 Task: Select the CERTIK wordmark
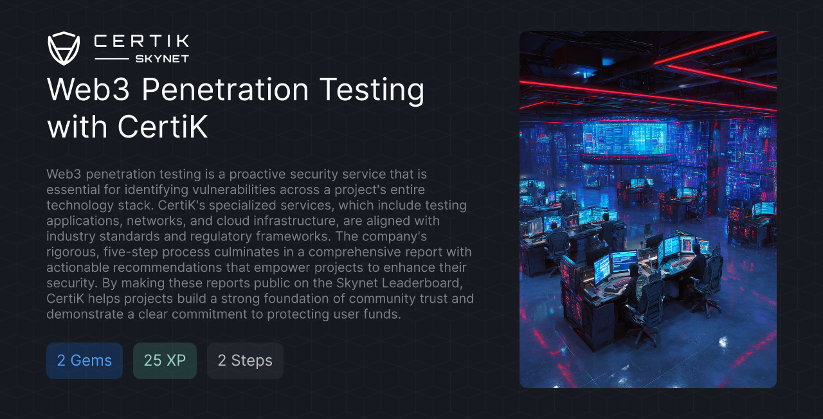(141, 41)
